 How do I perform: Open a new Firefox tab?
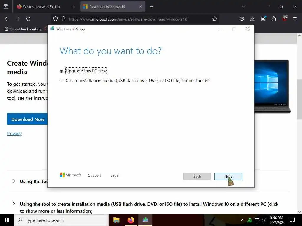[152, 7]
